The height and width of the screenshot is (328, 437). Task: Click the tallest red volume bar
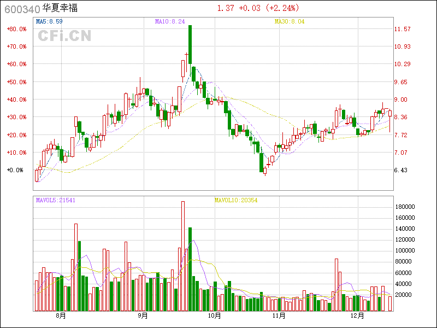click(183, 256)
